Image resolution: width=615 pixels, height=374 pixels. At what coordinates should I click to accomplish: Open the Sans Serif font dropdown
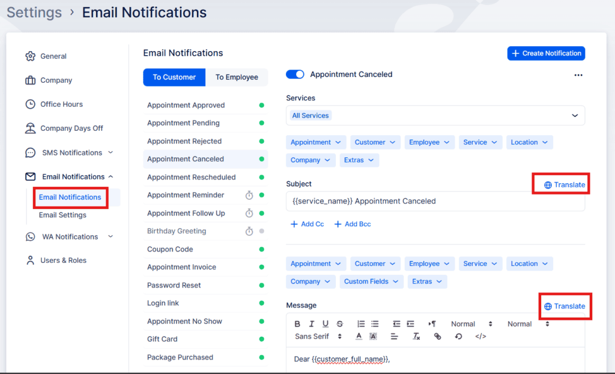click(318, 336)
